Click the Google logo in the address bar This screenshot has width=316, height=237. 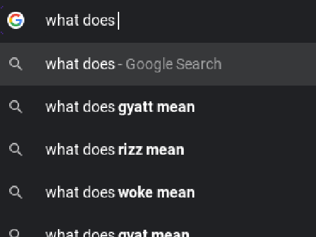[x=16, y=20]
